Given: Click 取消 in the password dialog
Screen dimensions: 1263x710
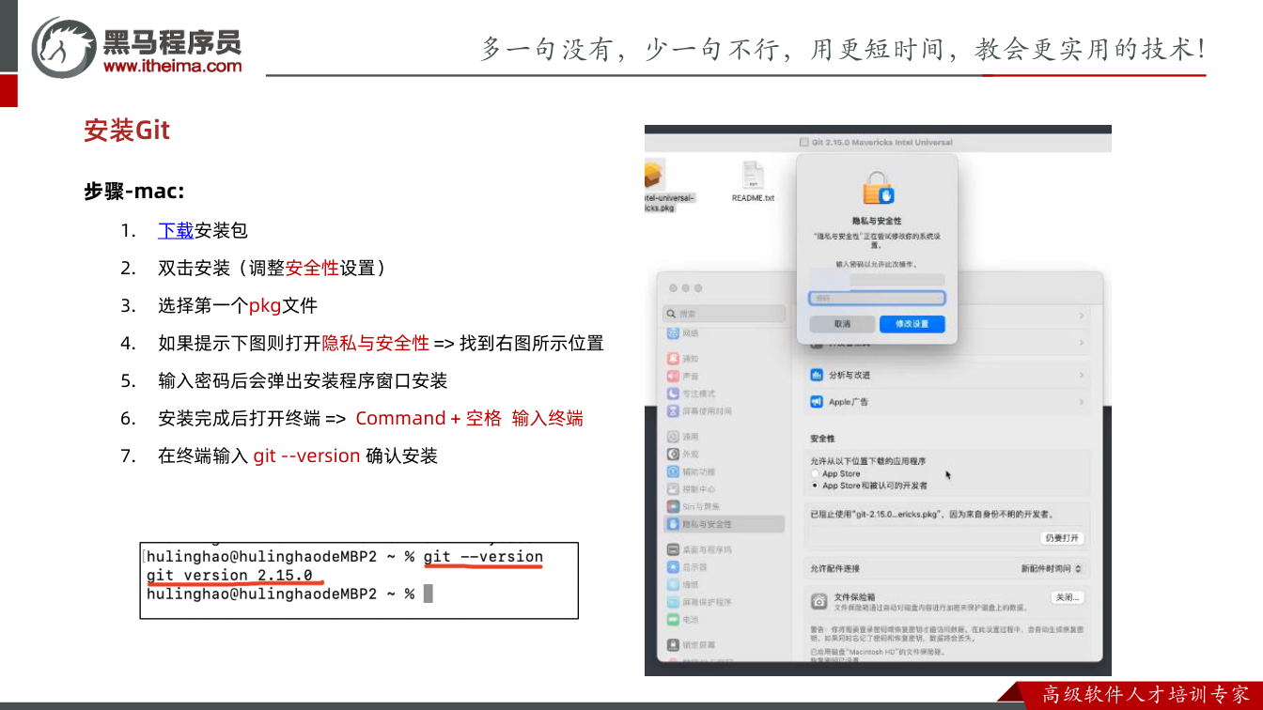Looking at the screenshot, I should [x=842, y=324].
